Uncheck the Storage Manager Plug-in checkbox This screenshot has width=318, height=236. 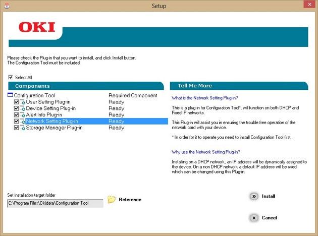click(x=17, y=128)
